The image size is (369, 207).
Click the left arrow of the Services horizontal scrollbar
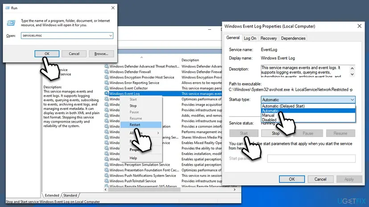click(x=106, y=189)
